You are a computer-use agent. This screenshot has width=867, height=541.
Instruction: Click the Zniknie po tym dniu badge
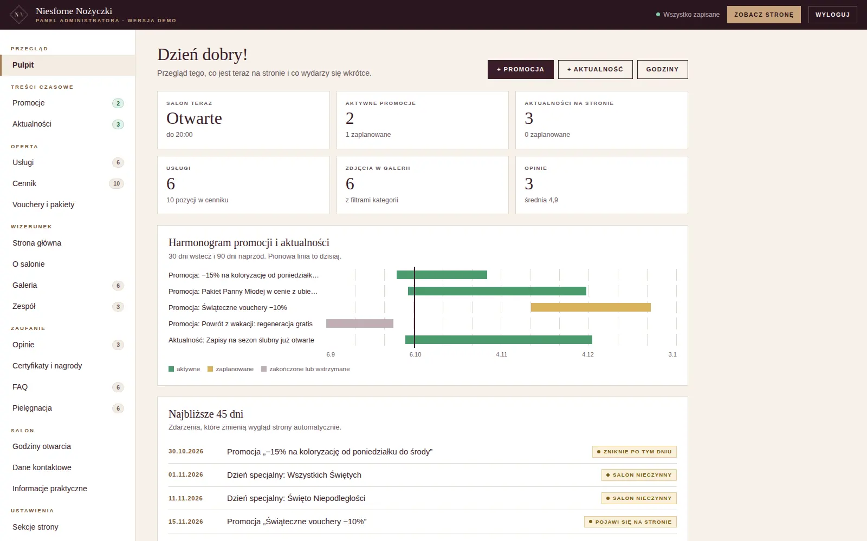coord(634,452)
